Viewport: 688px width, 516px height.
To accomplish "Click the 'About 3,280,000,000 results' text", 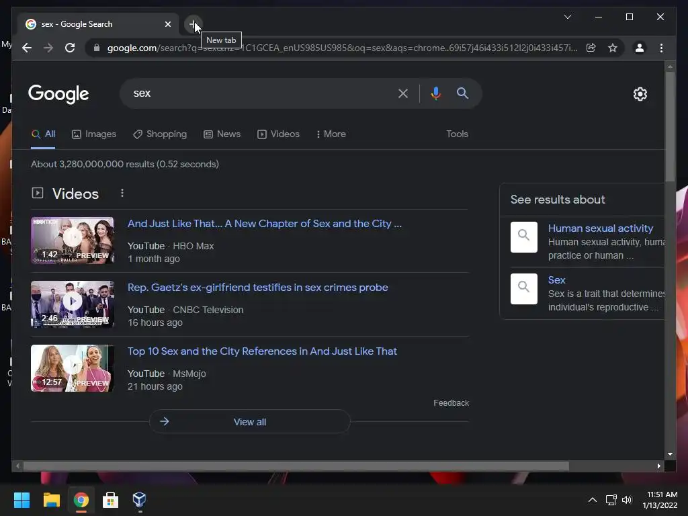I will pos(125,164).
